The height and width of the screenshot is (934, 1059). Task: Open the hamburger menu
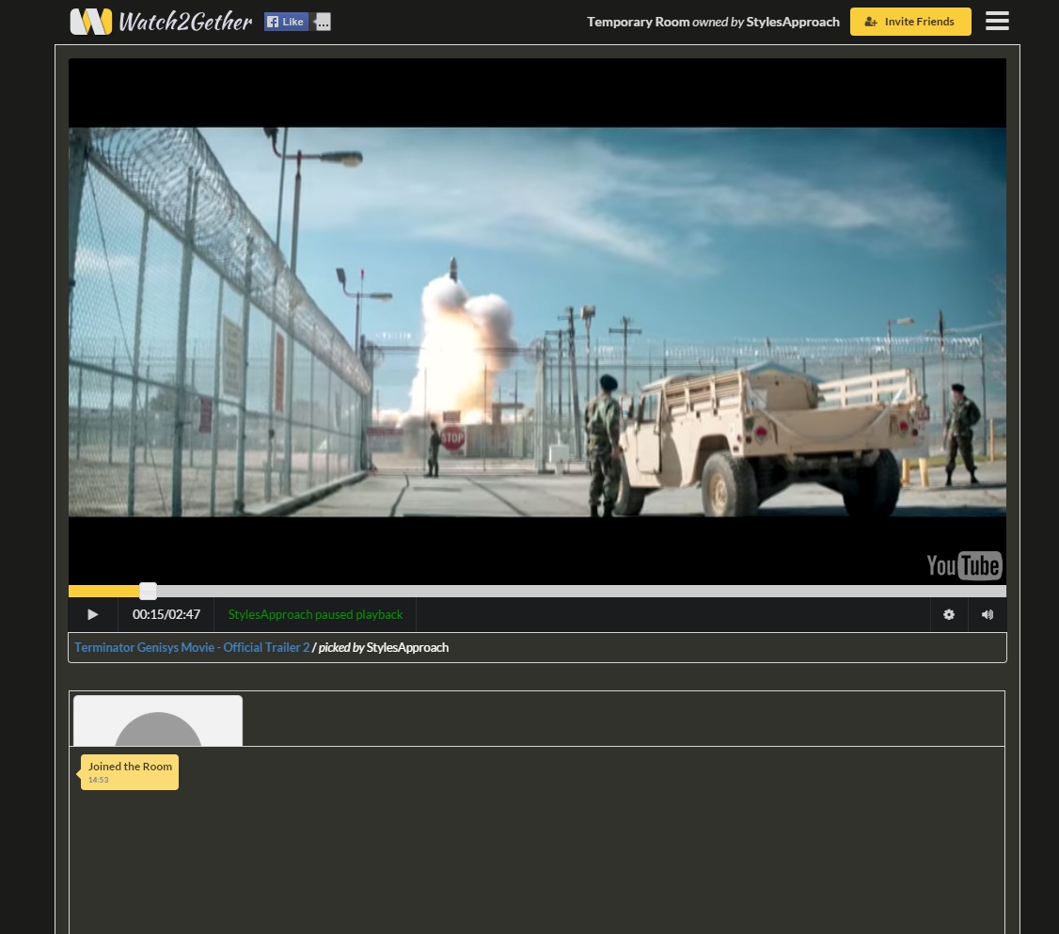point(997,21)
